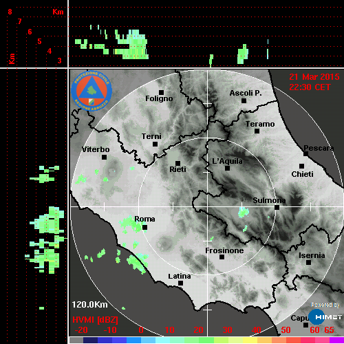Select the Isernia city marker square
This screenshot has height=344, width=344.
pyautogui.click(x=309, y=262)
